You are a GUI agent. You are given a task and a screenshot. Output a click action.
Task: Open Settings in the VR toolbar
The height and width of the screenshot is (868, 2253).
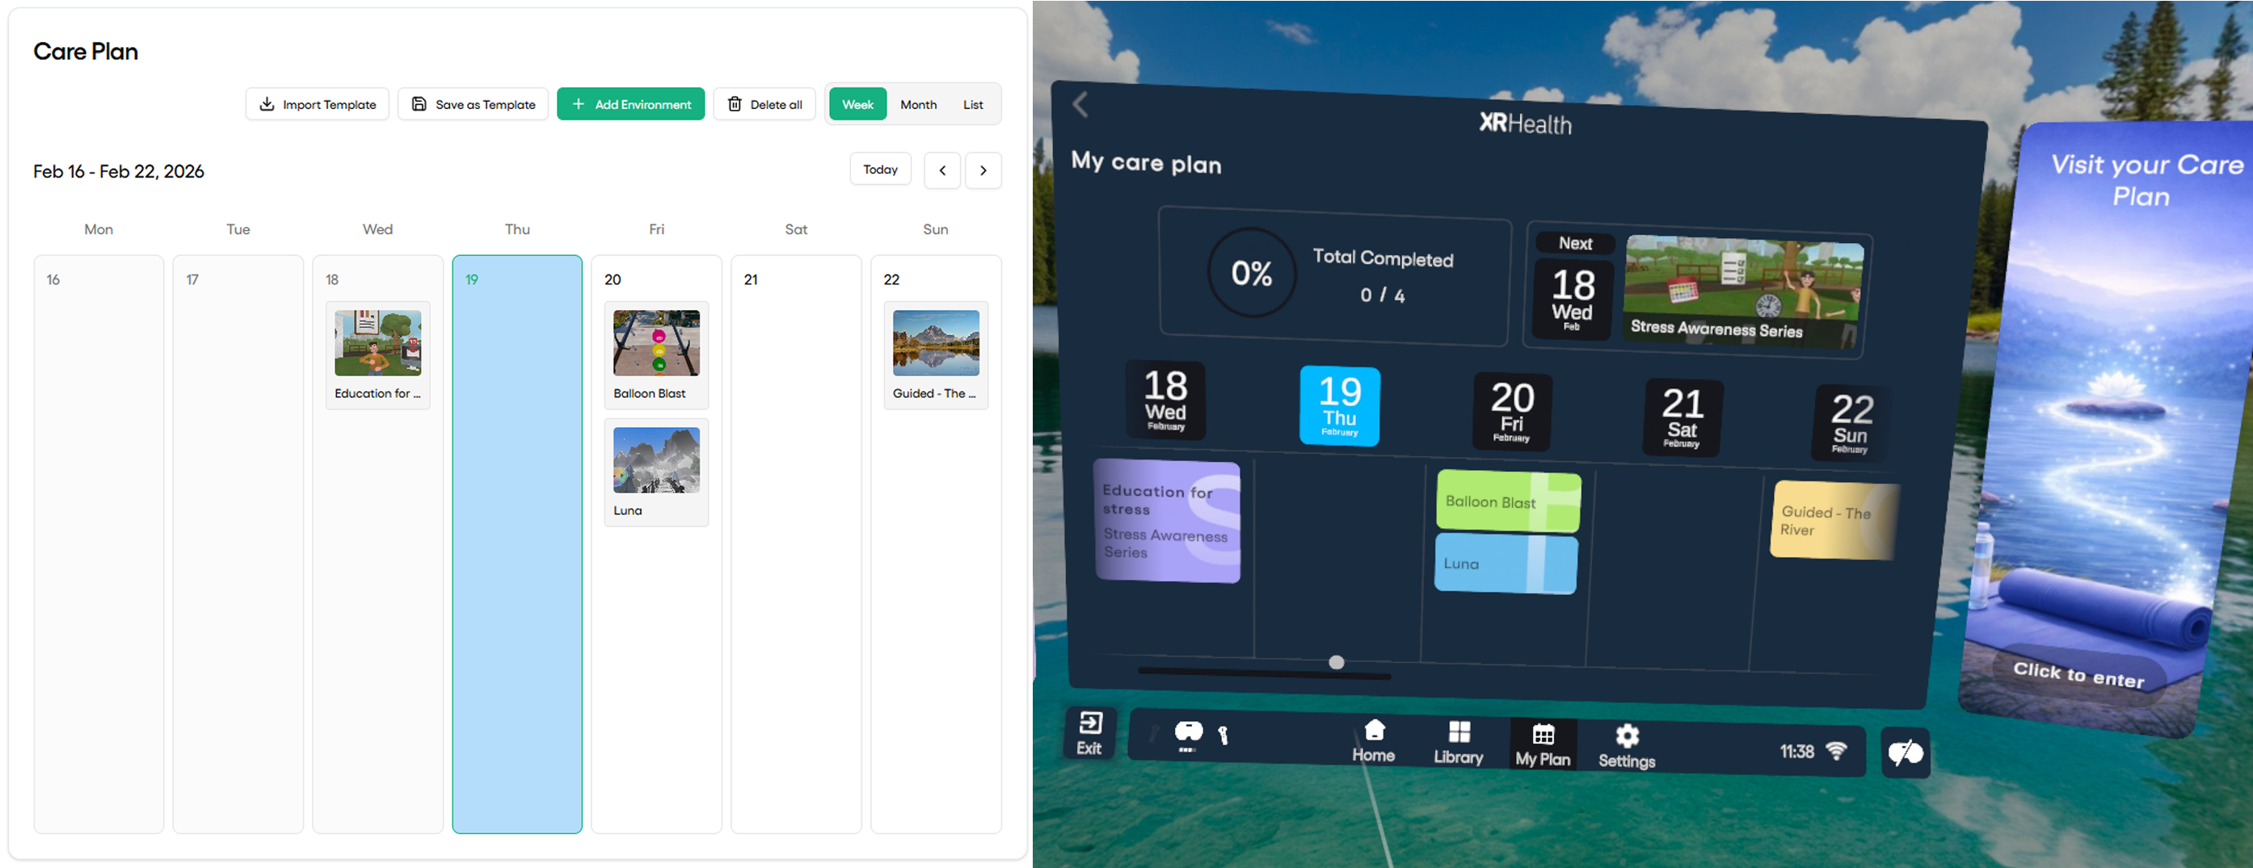pos(1627,748)
